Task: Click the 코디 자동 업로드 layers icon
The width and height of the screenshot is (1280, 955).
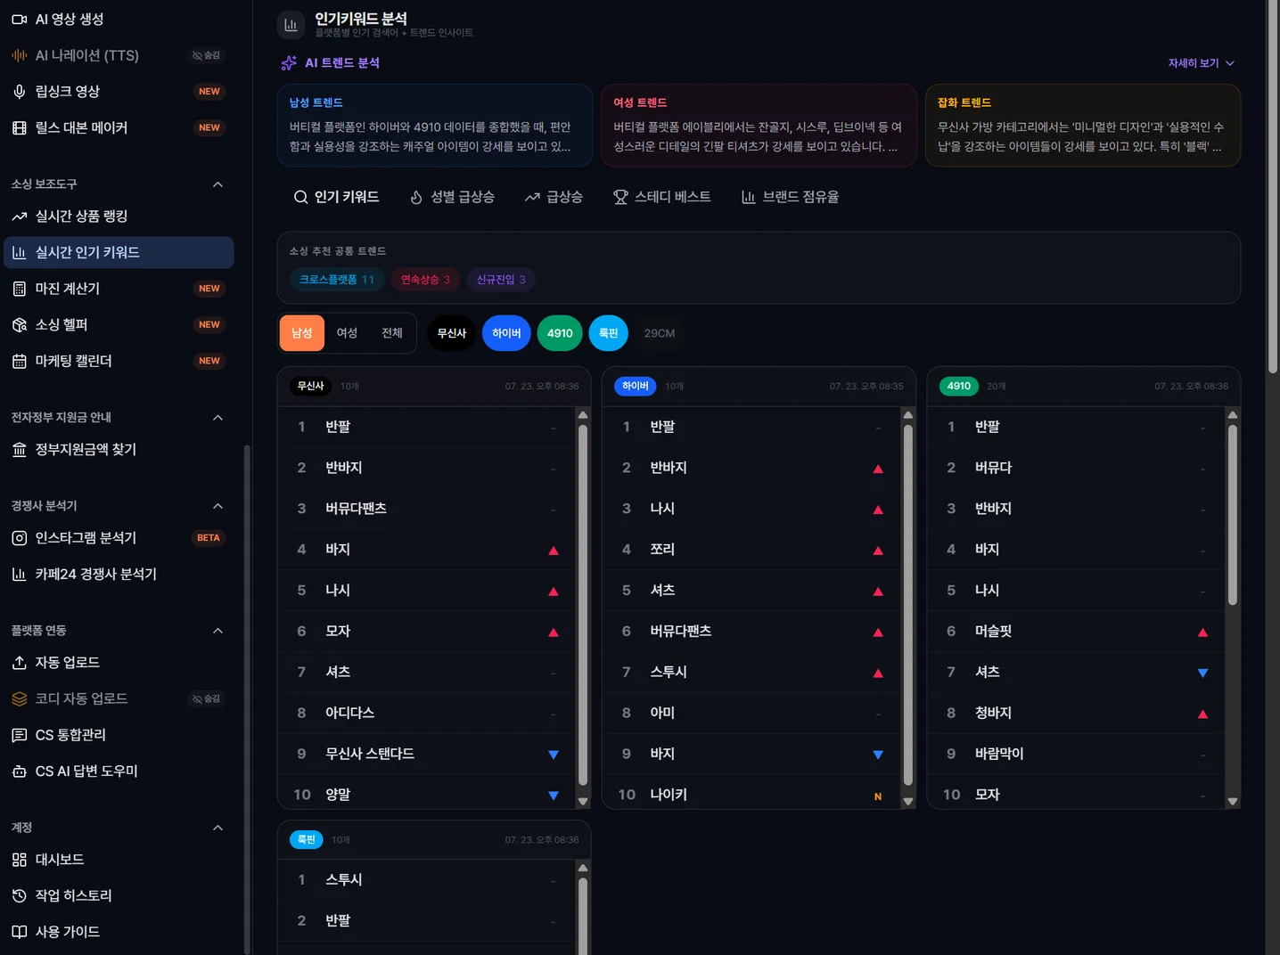Action: pos(19,699)
